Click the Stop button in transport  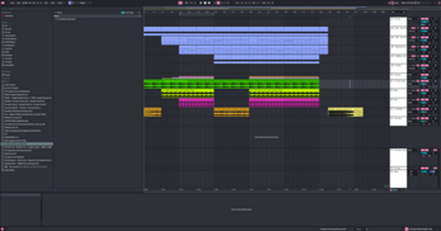pos(205,3)
